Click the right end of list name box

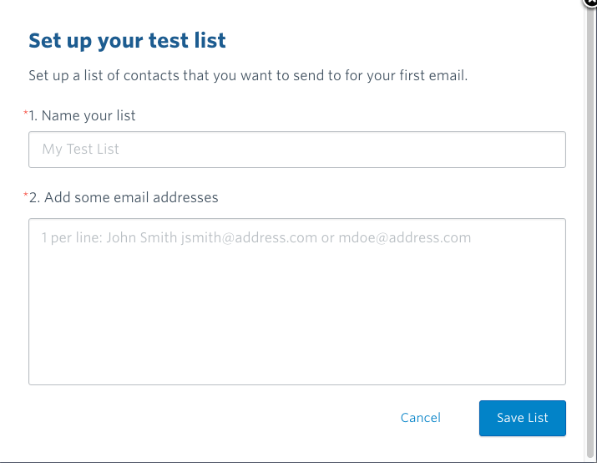tap(549, 150)
